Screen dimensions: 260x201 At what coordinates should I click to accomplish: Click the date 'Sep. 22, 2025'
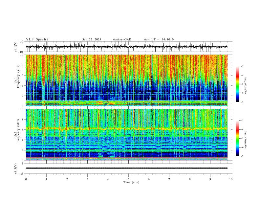point(92,39)
